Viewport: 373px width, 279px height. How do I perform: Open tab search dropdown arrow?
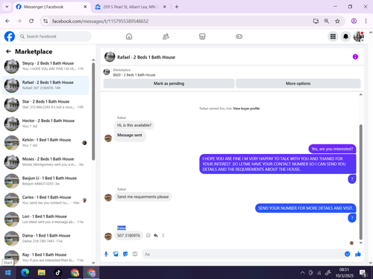tap(7, 7)
